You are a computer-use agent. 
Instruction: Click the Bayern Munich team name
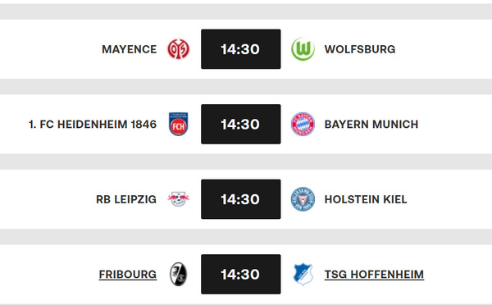click(x=371, y=125)
